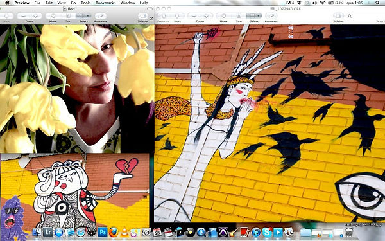
Task: Click Previous in the right Preview window
Action: [x=163, y=16]
